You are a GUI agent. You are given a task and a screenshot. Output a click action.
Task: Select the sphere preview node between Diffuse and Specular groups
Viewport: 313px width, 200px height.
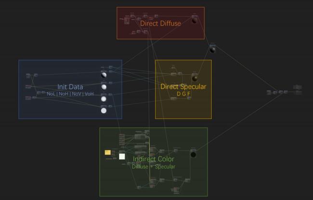pos(212,49)
